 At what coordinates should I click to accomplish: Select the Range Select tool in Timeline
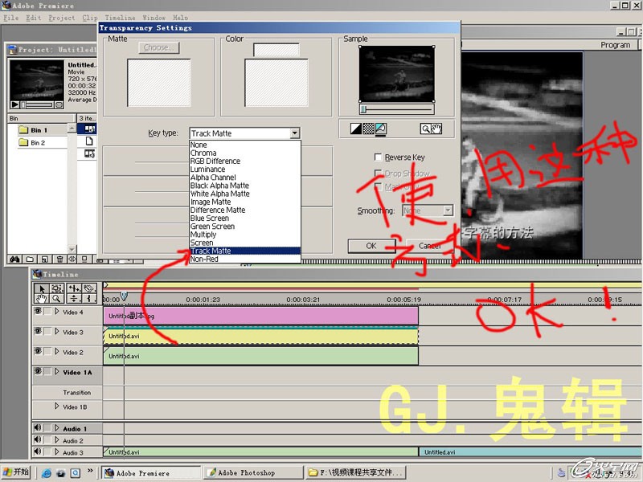(x=57, y=288)
